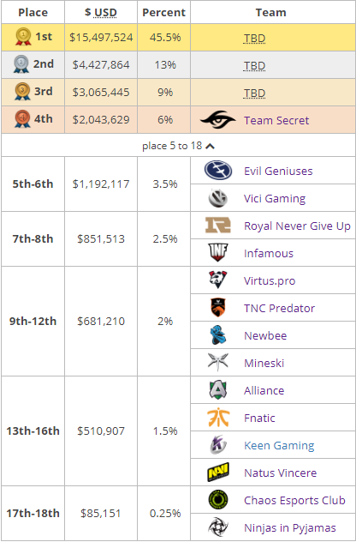Click the Evil Geniuses logo icon
Viewport: 356px width, 542px height.
click(218, 171)
